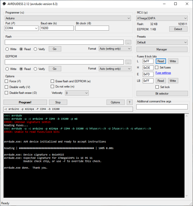Click 'ERROR: Unable to read fuses/lock bits' line
Screen dimensions: 193x206
point(32,132)
